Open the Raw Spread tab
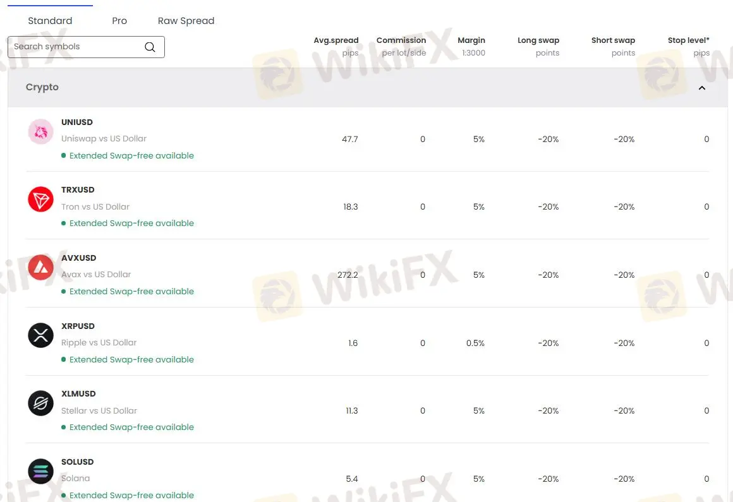The height and width of the screenshot is (502, 733). click(x=186, y=20)
